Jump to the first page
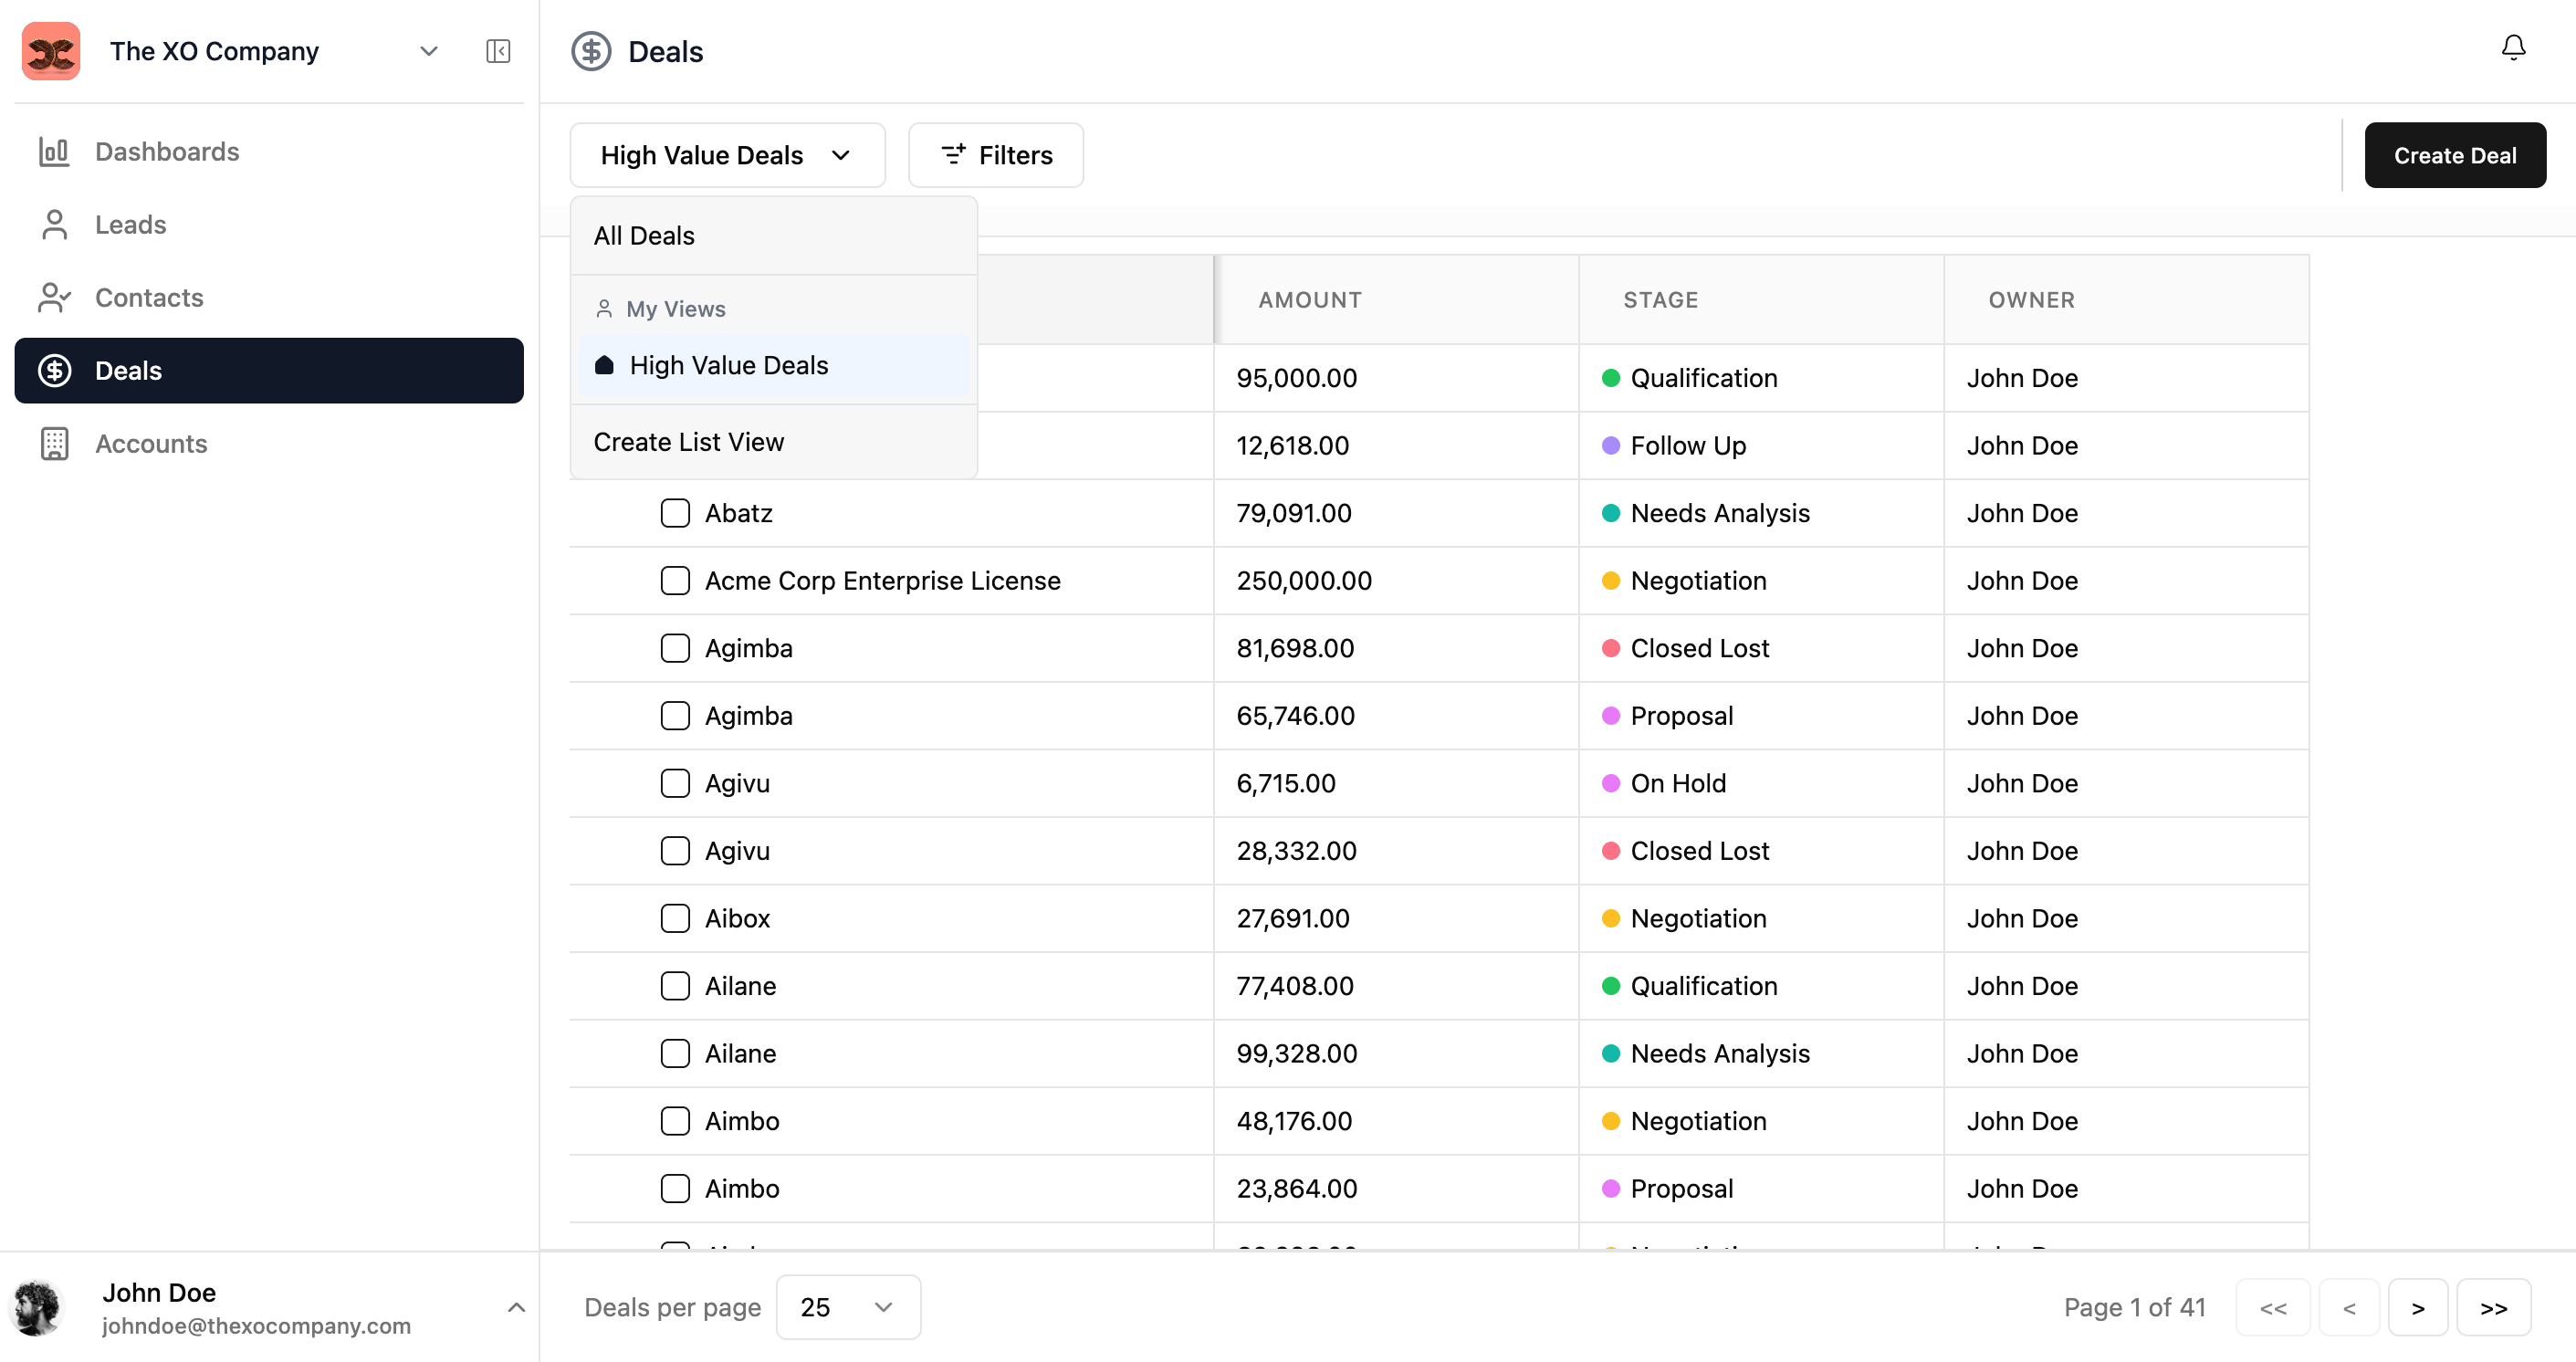This screenshot has height=1362, width=2576. 2273,1307
